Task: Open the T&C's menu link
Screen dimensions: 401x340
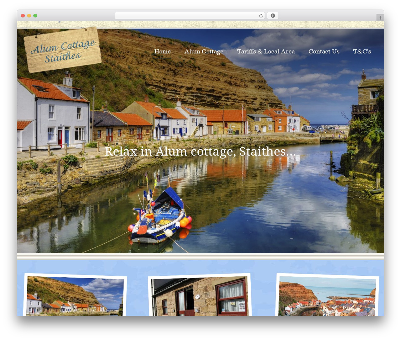Action: (362, 51)
